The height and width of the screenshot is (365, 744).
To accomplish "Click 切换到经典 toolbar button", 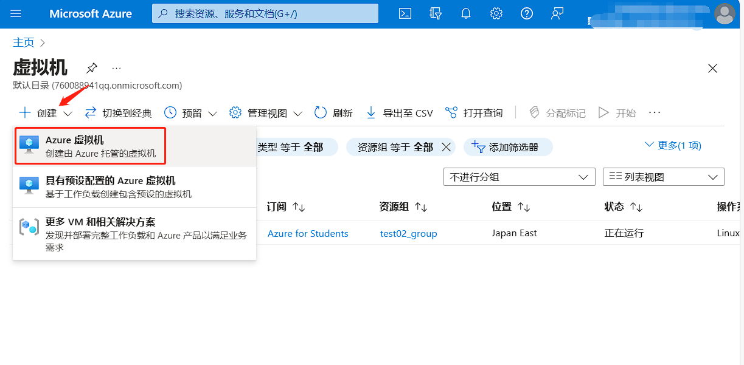I will tap(119, 113).
